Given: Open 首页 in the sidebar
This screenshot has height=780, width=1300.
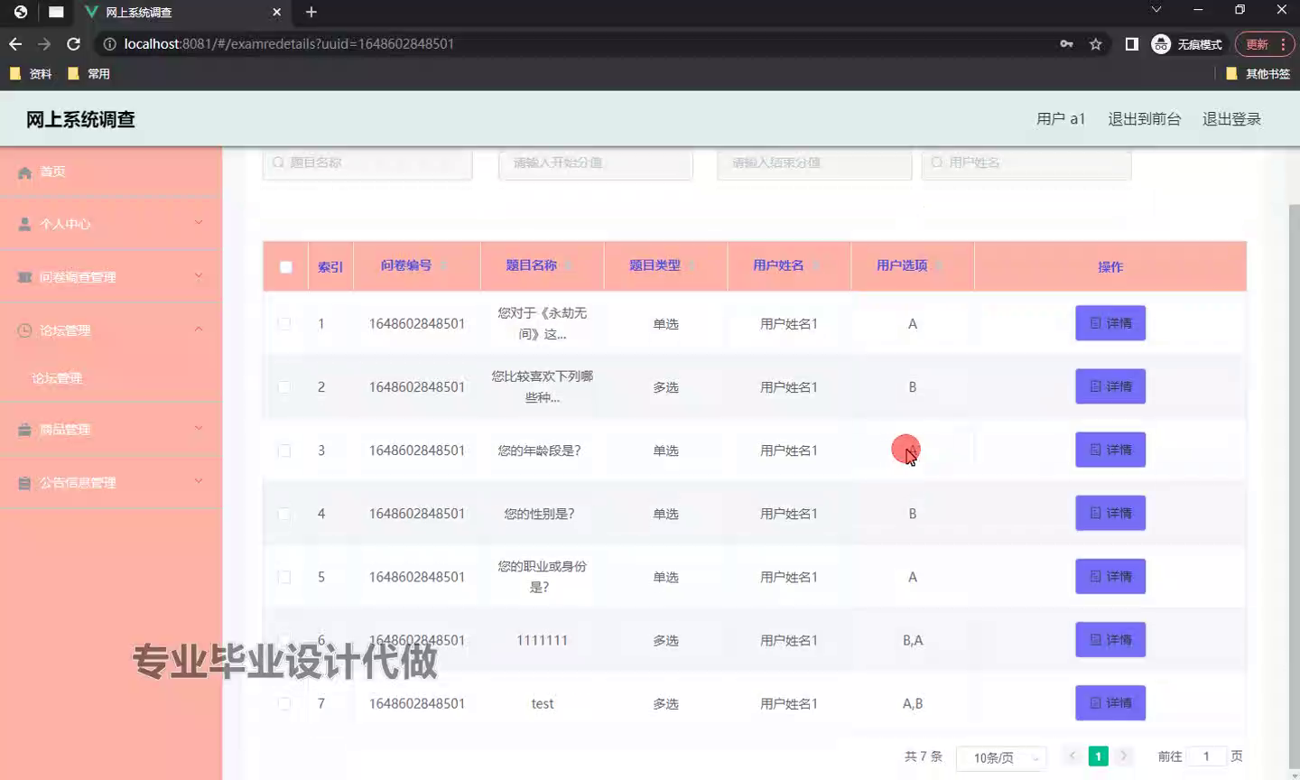Looking at the screenshot, I should coord(111,172).
